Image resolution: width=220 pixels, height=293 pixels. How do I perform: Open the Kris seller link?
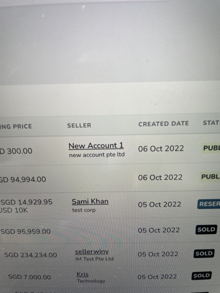pos(82,274)
